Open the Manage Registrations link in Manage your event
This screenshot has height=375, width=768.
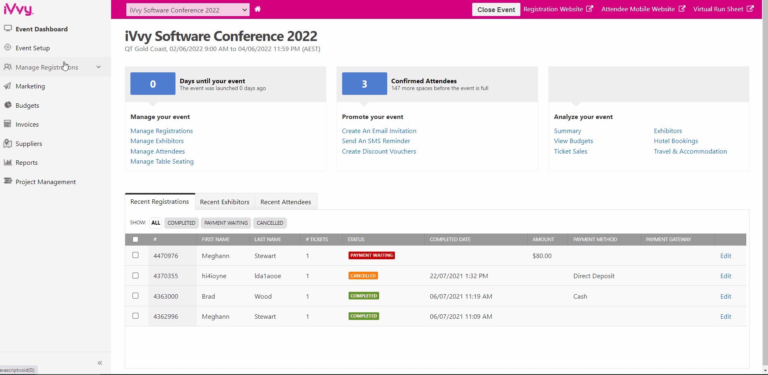tap(161, 131)
